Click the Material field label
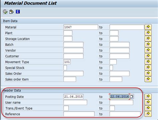Screen dimensions: 158x120 click(11, 27)
